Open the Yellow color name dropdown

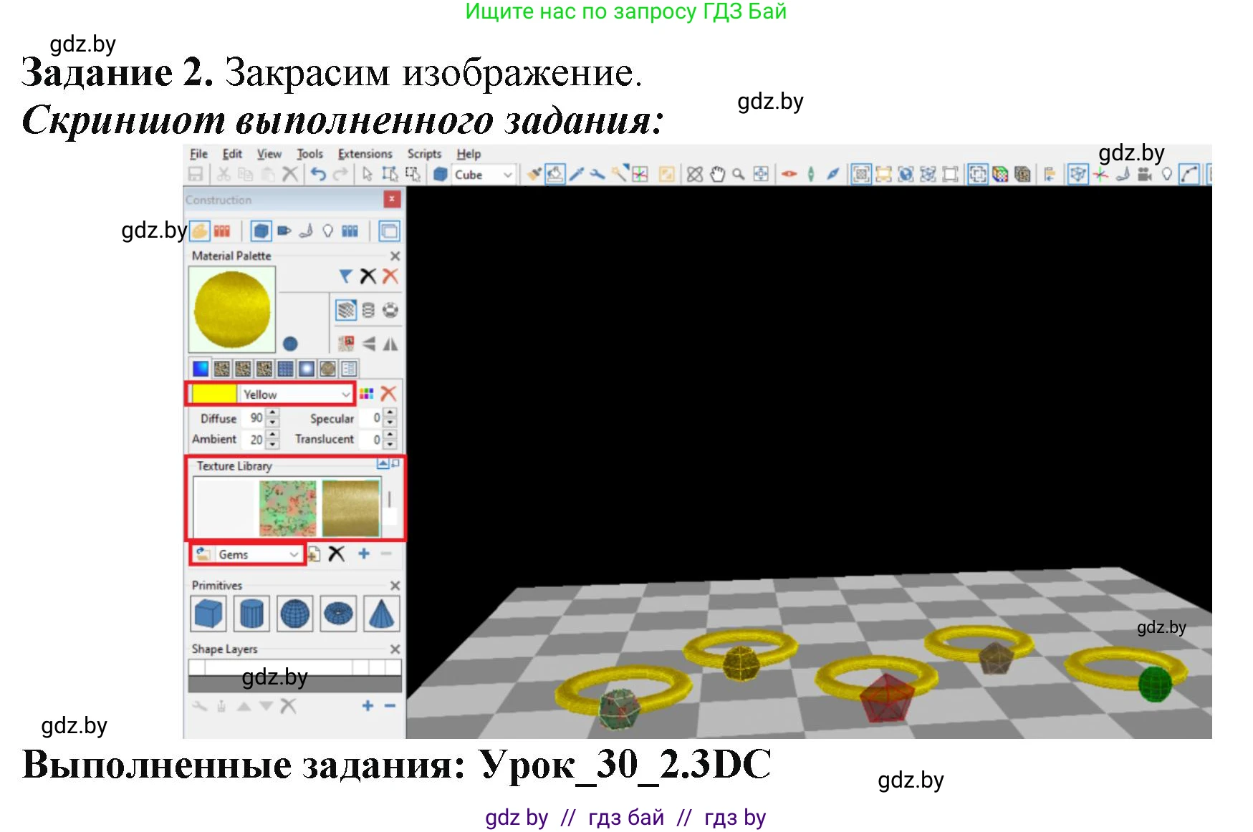tap(345, 395)
